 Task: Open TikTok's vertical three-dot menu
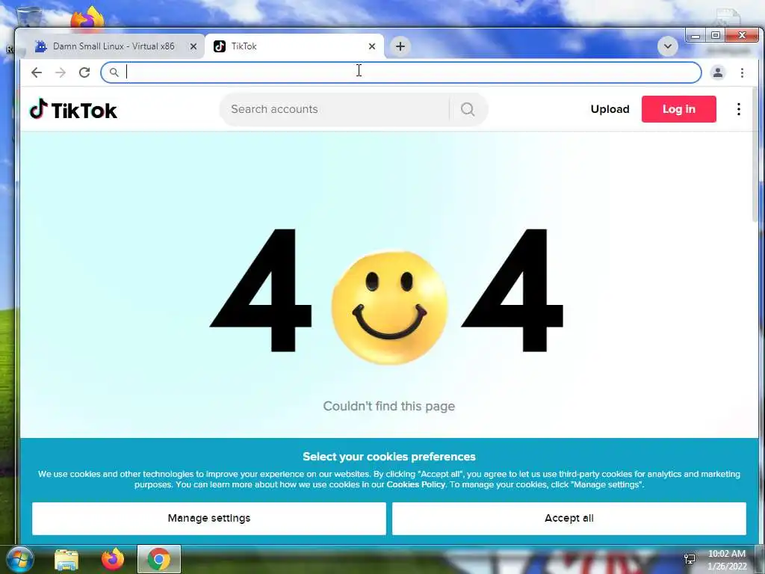click(x=739, y=109)
